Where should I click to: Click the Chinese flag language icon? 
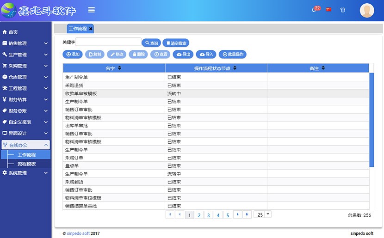click(329, 10)
